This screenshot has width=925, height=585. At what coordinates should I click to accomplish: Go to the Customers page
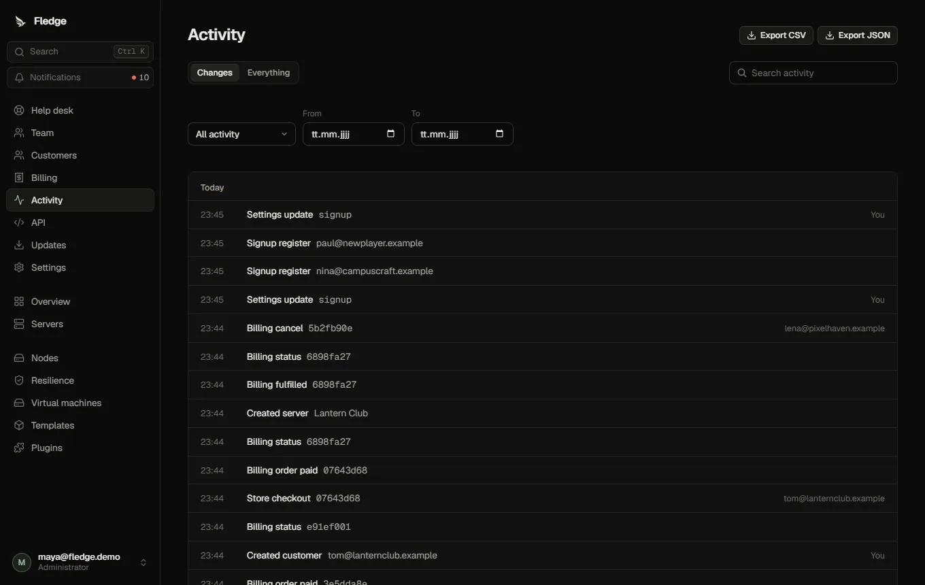(x=80, y=155)
